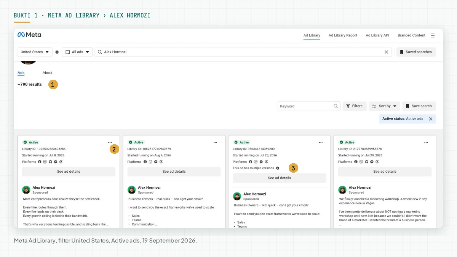
Task: Open the hamburger menu in the header
Action: [433, 35]
